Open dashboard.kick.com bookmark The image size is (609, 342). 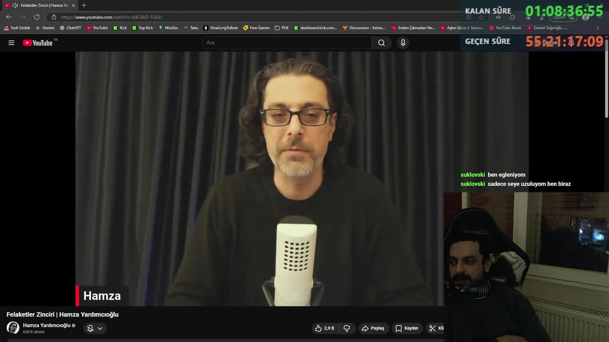[315, 28]
